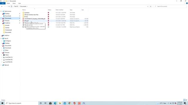The image size is (188, 105).
Task: Launch Microsoft Store from taskbar
Action: click(x=50, y=103)
